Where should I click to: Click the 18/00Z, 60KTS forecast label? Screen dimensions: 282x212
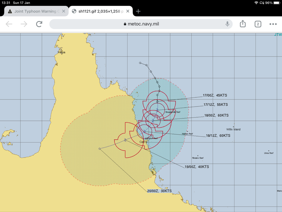(x=216, y=115)
